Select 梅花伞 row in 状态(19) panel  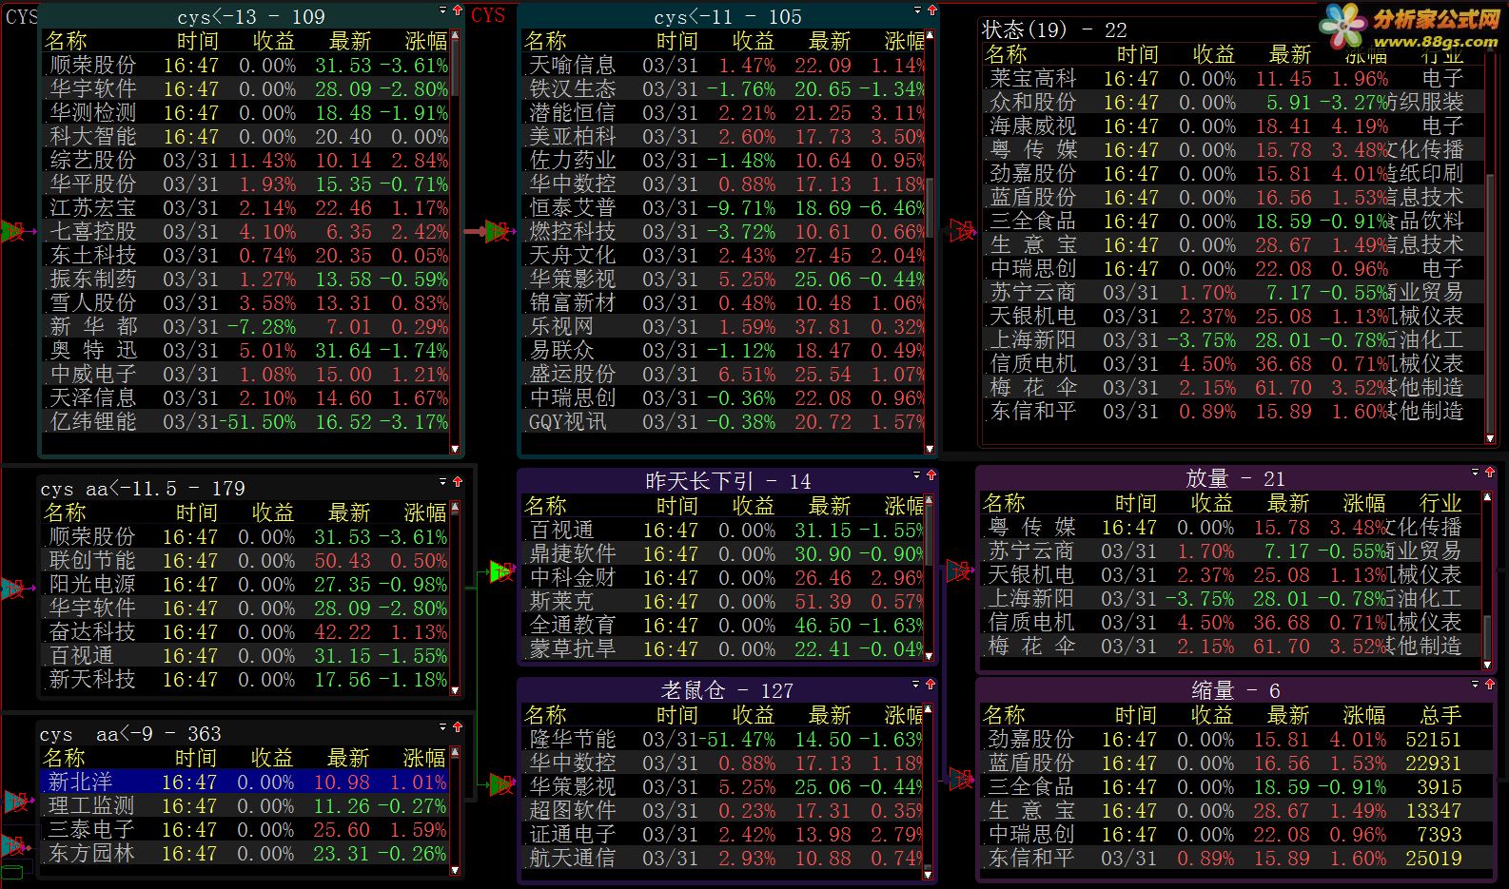[1233, 387]
